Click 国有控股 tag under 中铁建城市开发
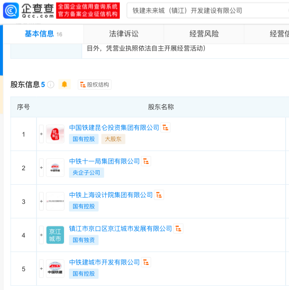 pos(84,274)
